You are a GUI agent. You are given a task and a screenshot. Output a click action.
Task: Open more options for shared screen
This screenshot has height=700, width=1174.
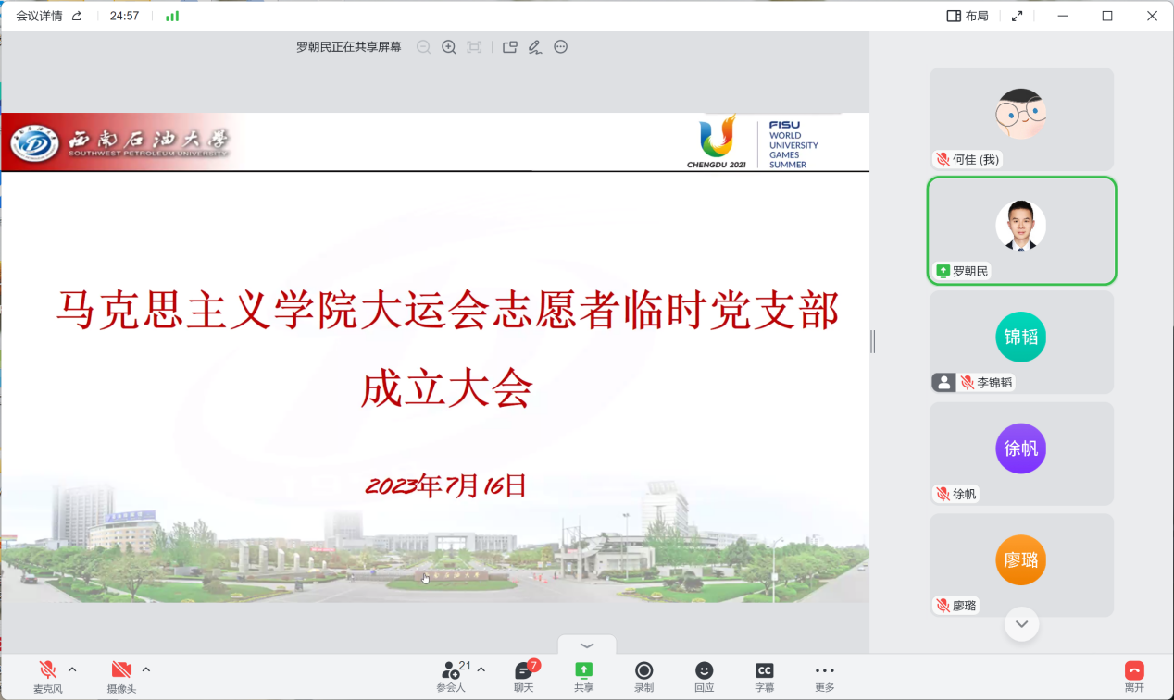[560, 47]
